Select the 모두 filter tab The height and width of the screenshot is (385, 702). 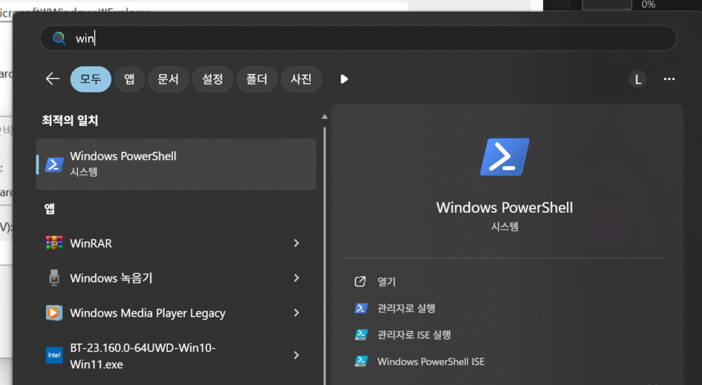tap(90, 79)
